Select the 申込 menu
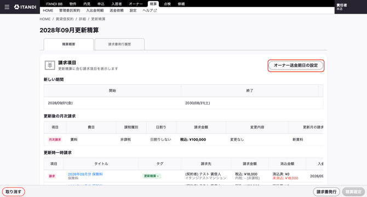 (x=101, y=4)
